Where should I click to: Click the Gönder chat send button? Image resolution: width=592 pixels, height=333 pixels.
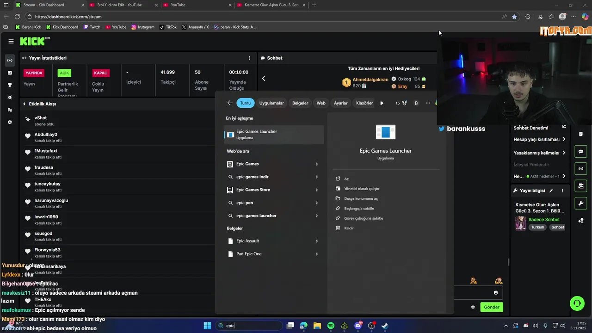pyautogui.click(x=492, y=307)
